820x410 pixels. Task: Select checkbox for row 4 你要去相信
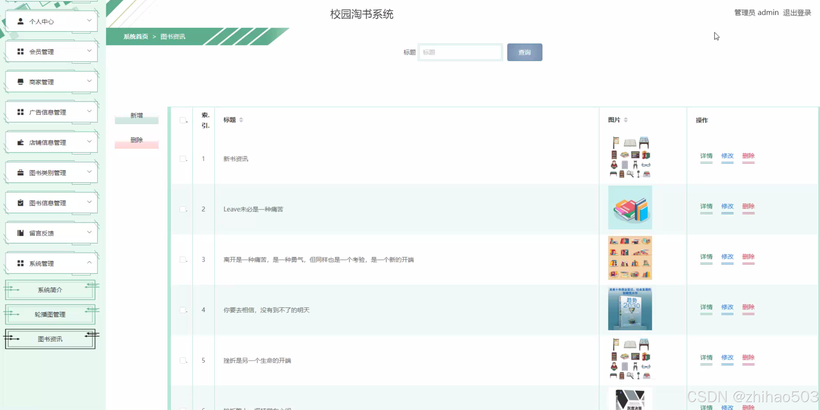coord(183,310)
